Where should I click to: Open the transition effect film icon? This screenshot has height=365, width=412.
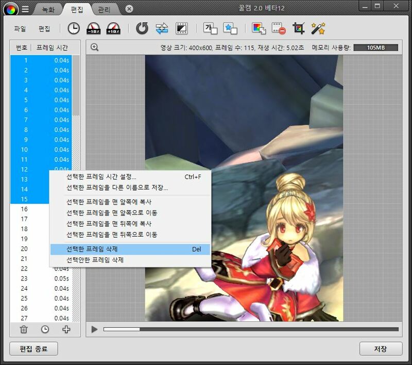click(182, 28)
